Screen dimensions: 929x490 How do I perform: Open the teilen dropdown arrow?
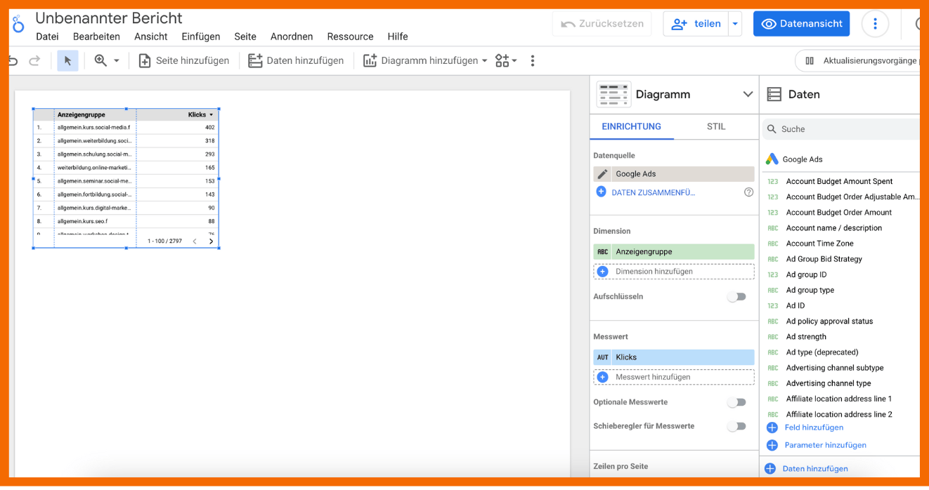(x=735, y=24)
